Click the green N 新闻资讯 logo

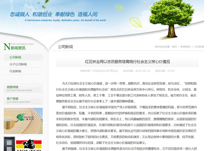[x=18, y=47]
